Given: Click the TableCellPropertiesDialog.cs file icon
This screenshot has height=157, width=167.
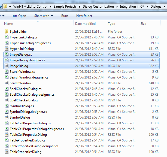Looking at the screenshot, I should 7,123.
